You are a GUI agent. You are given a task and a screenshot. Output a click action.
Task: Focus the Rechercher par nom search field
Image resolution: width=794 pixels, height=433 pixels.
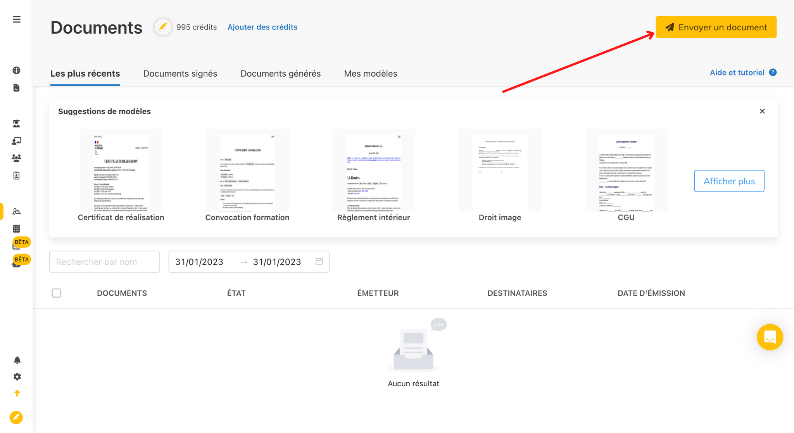pyautogui.click(x=104, y=262)
